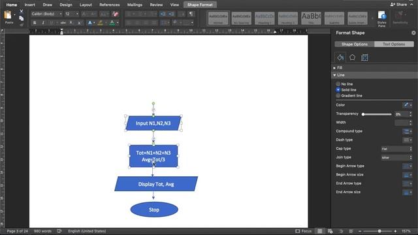Click the Transparency slider
The width and height of the screenshot is (418, 235).
coord(378,114)
